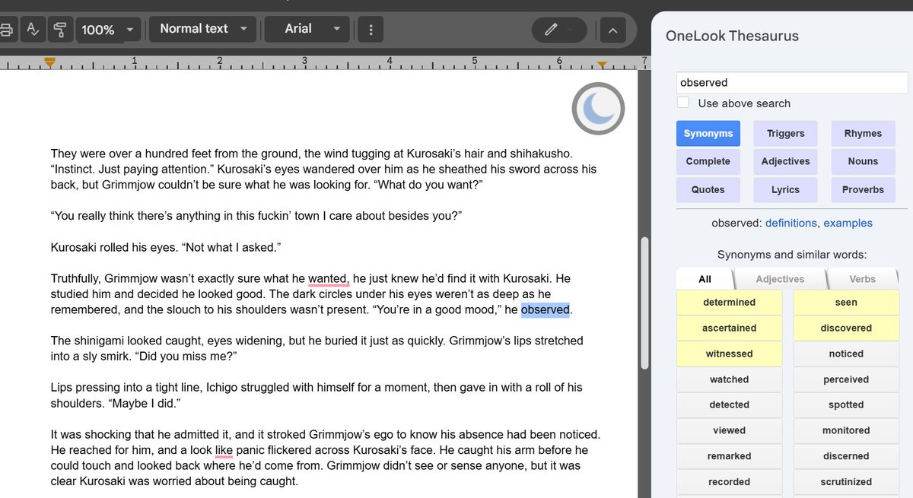Viewport: 913px width, 498px height.
Task: Choose the synonym 'remarked'
Action: (729, 456)
